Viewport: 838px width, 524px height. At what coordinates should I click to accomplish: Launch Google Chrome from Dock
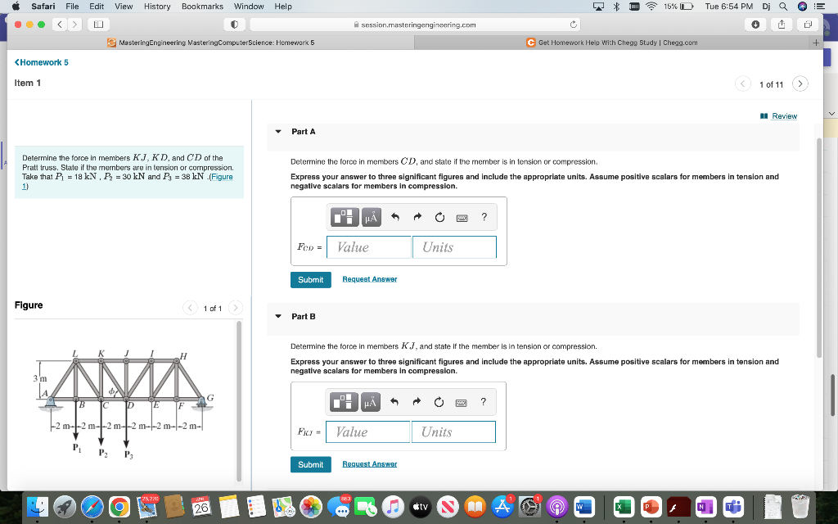pos(119,506)
